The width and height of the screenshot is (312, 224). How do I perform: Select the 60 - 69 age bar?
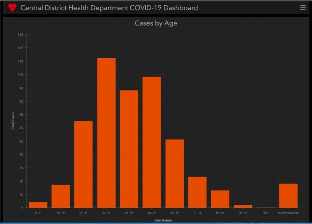click(x=174, y=174)
